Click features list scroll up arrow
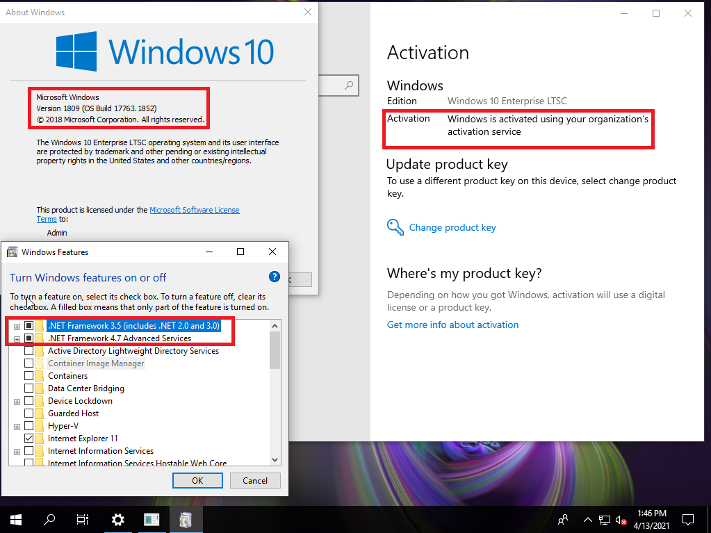 275,325
